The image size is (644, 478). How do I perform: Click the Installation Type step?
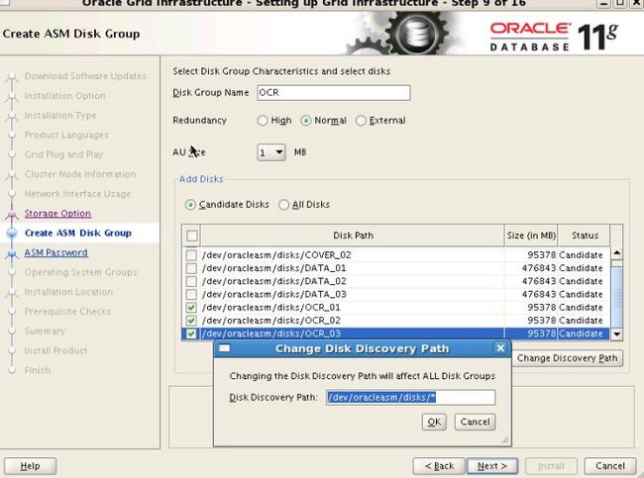pos(60,116)
